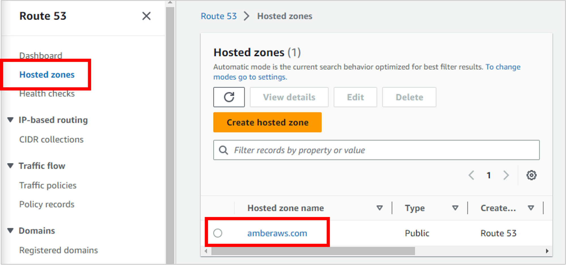Click the Delete button
This screenshot has width=566, height=265.
pos(409,97)
